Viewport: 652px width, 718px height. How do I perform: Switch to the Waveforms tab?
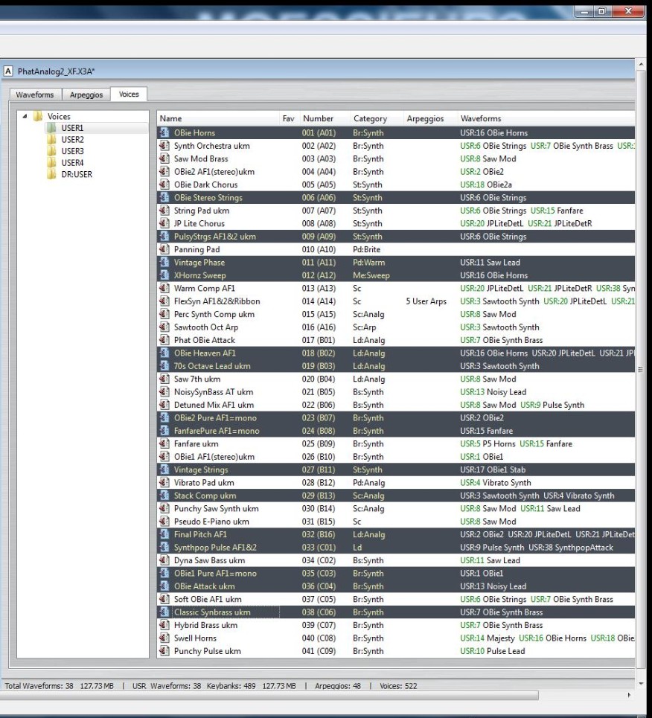point(35,94)
